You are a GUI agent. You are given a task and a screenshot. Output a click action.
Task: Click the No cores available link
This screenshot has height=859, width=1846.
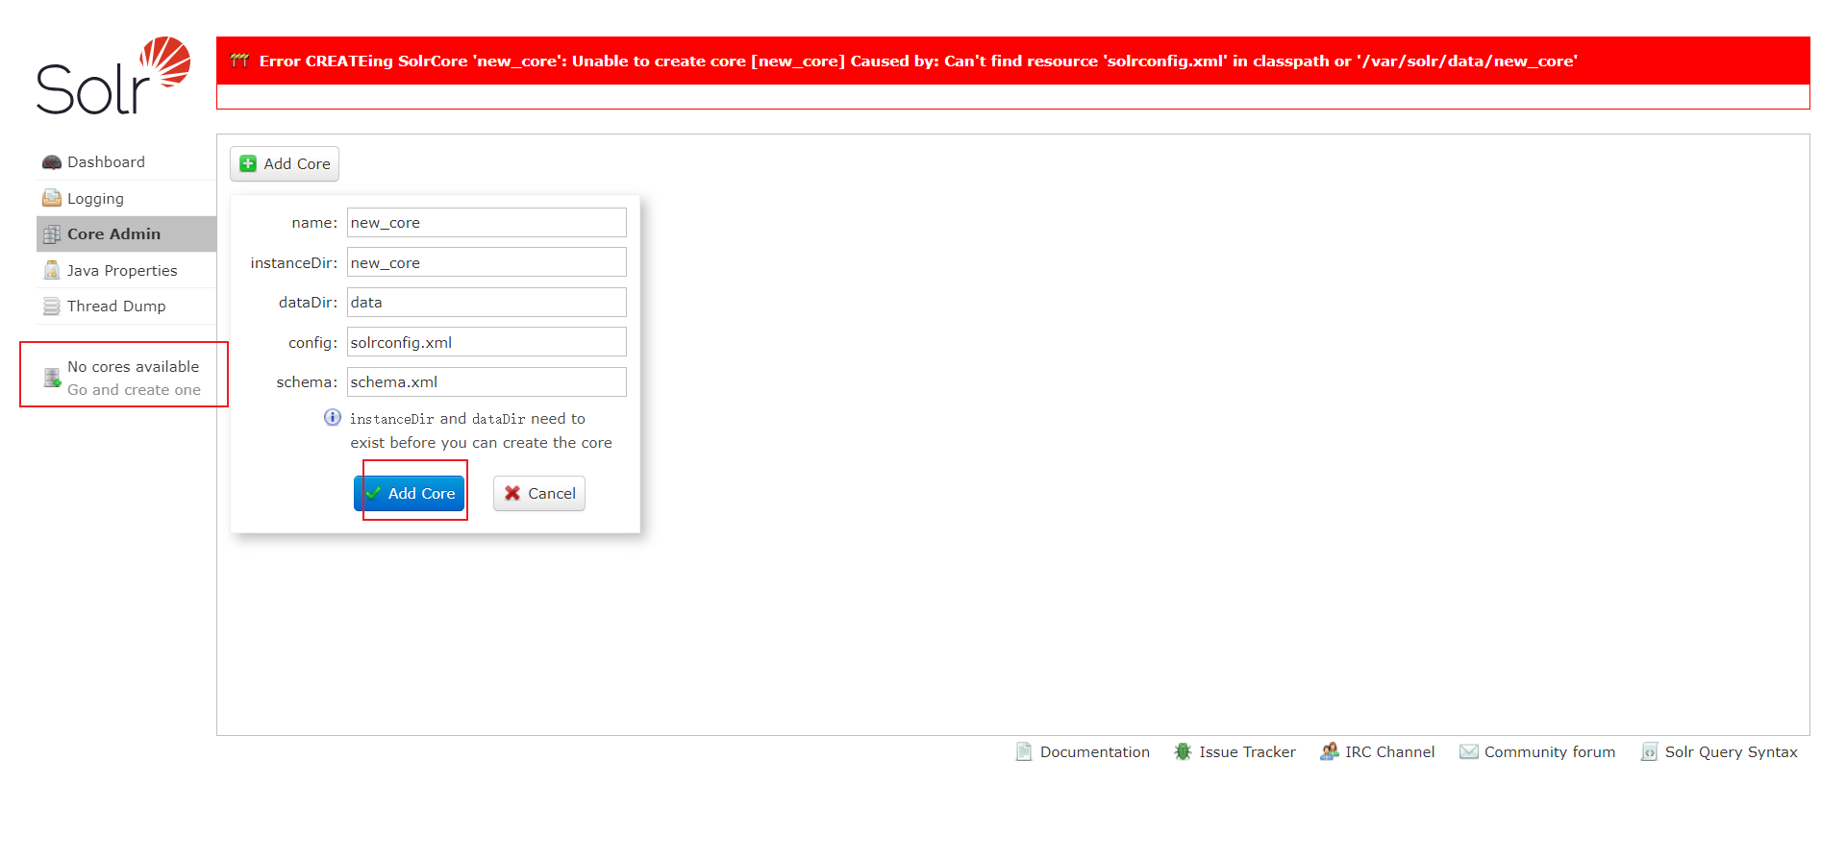click(x=133, y=367)
